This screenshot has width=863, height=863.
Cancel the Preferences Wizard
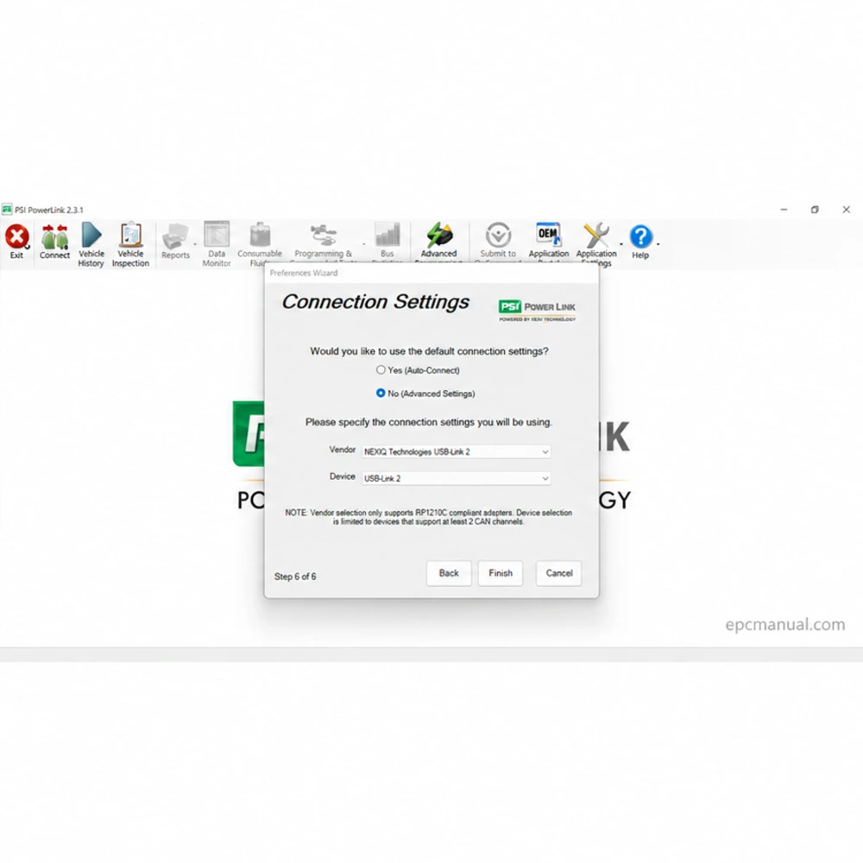coord(558,573)
